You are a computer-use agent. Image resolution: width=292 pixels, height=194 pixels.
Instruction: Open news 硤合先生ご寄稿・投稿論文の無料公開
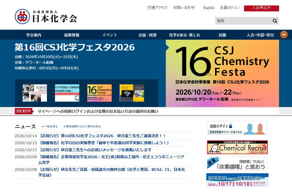tap(112, 172)
